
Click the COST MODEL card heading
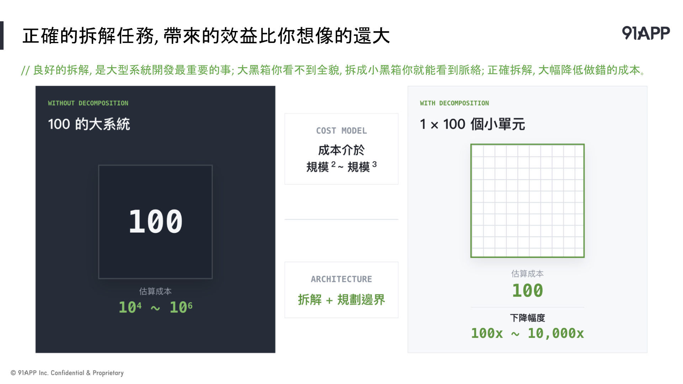[341, 131]
